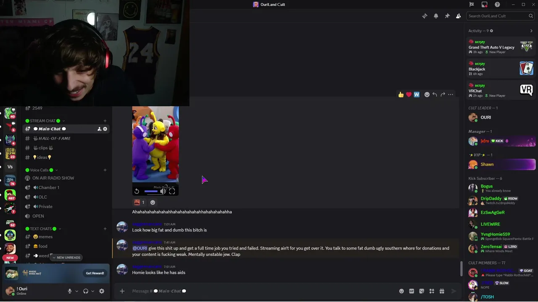
Task: Adjust the video volume slider
Action: click(151, 191)
